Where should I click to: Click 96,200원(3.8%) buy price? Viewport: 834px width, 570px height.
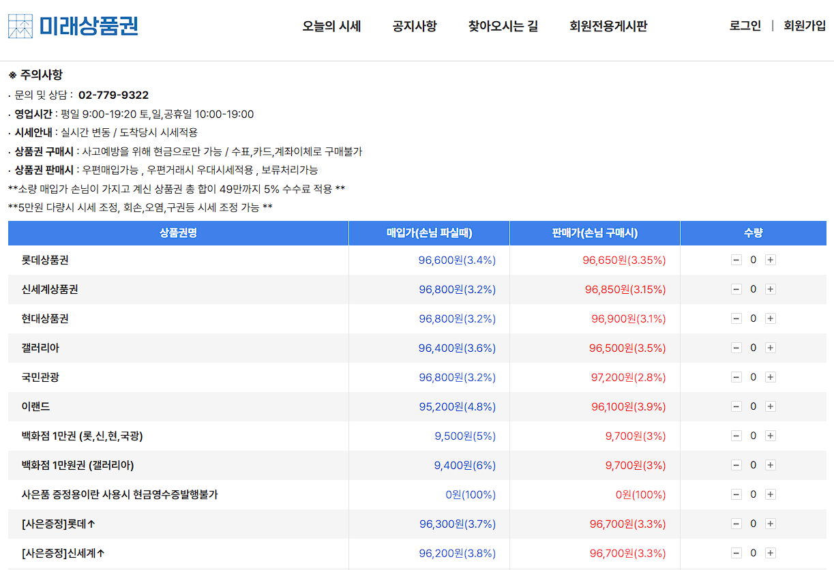tap(458, 553)
